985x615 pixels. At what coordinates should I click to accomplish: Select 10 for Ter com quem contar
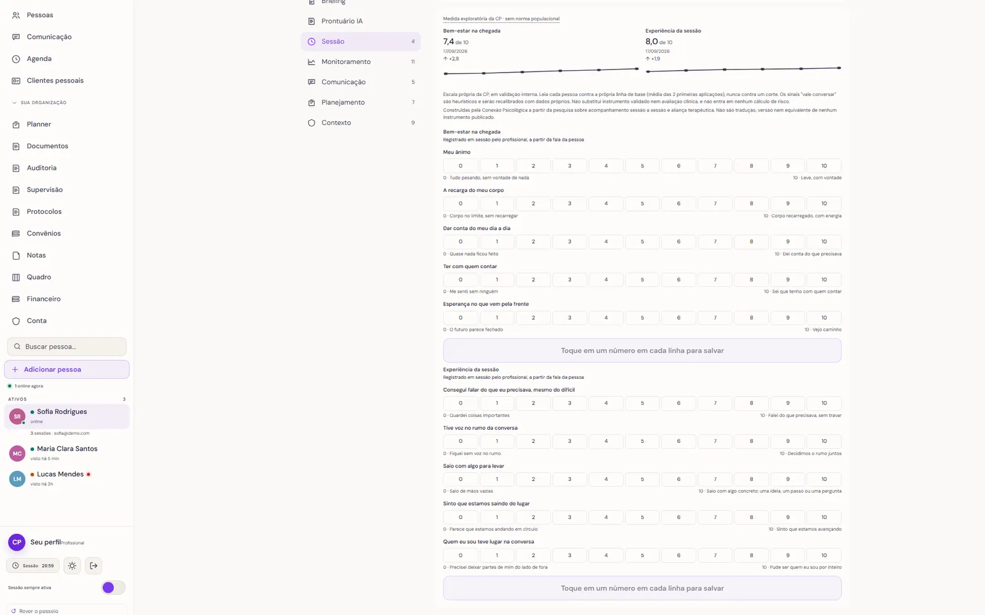(824, 280)
